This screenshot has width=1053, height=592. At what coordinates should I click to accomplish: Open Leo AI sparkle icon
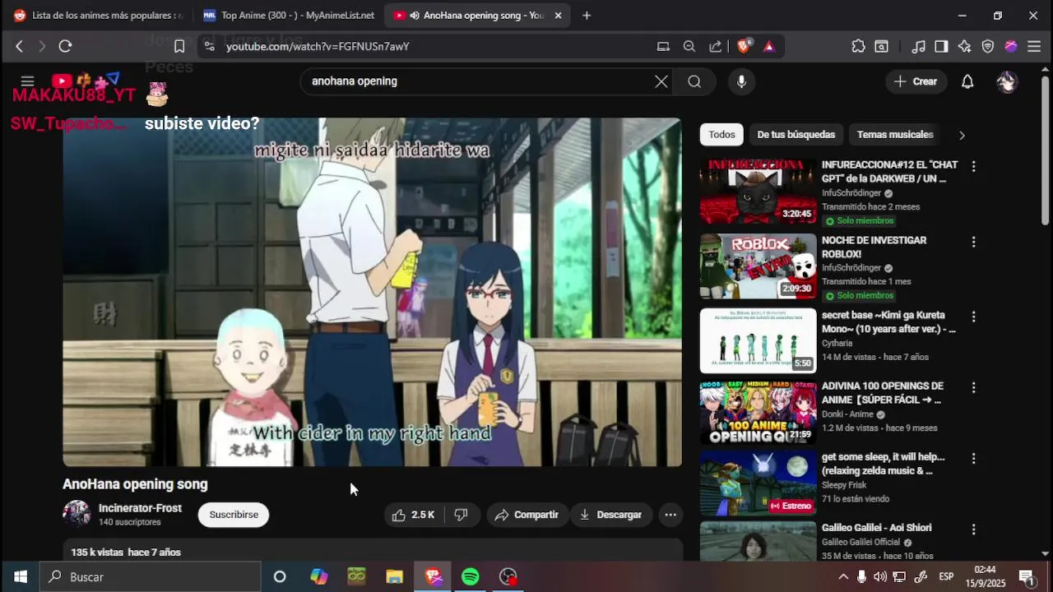[x=964, y=47]
